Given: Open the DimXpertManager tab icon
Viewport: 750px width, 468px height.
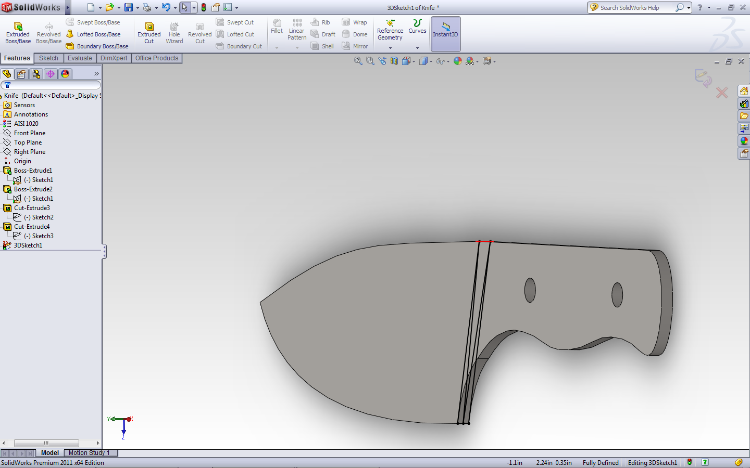Looking at the screenshot, I should pos(51,74).
